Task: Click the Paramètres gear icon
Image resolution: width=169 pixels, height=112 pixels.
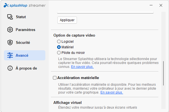Action: pyautogui.click(x=10, y=30)
